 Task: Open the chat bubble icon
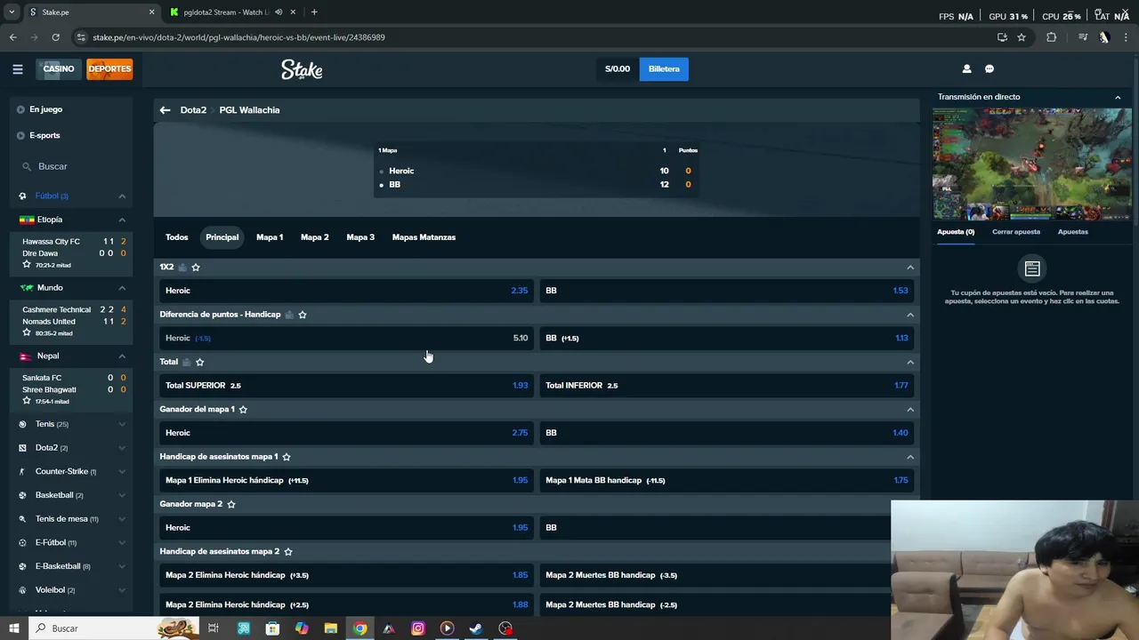point(989,68)
